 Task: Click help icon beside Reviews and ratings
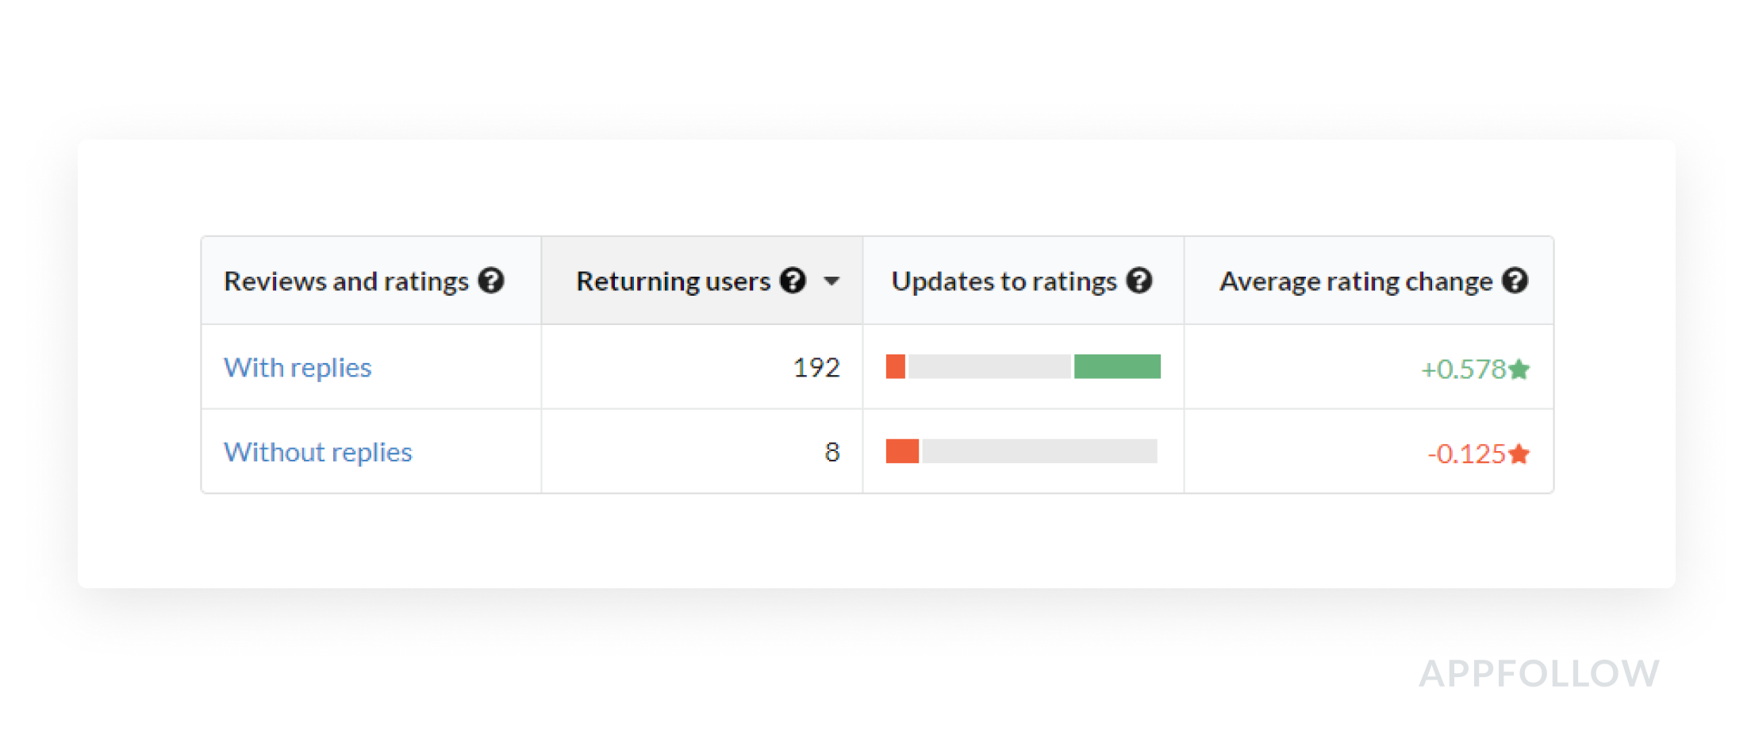[x=491, y=281]
